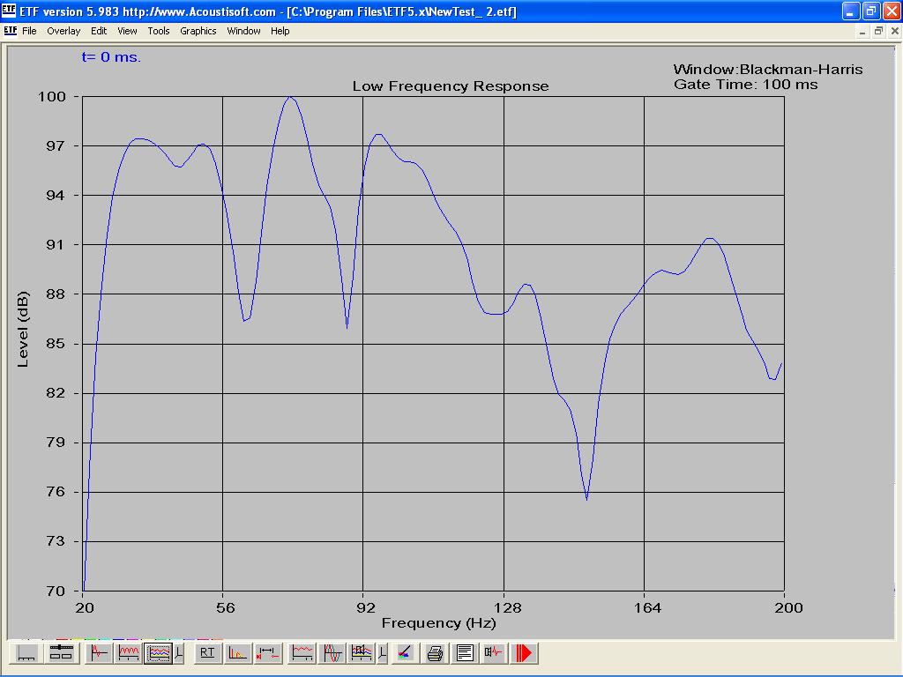
Task: Click the energy decay curve icon
Action: pos(237,653)
